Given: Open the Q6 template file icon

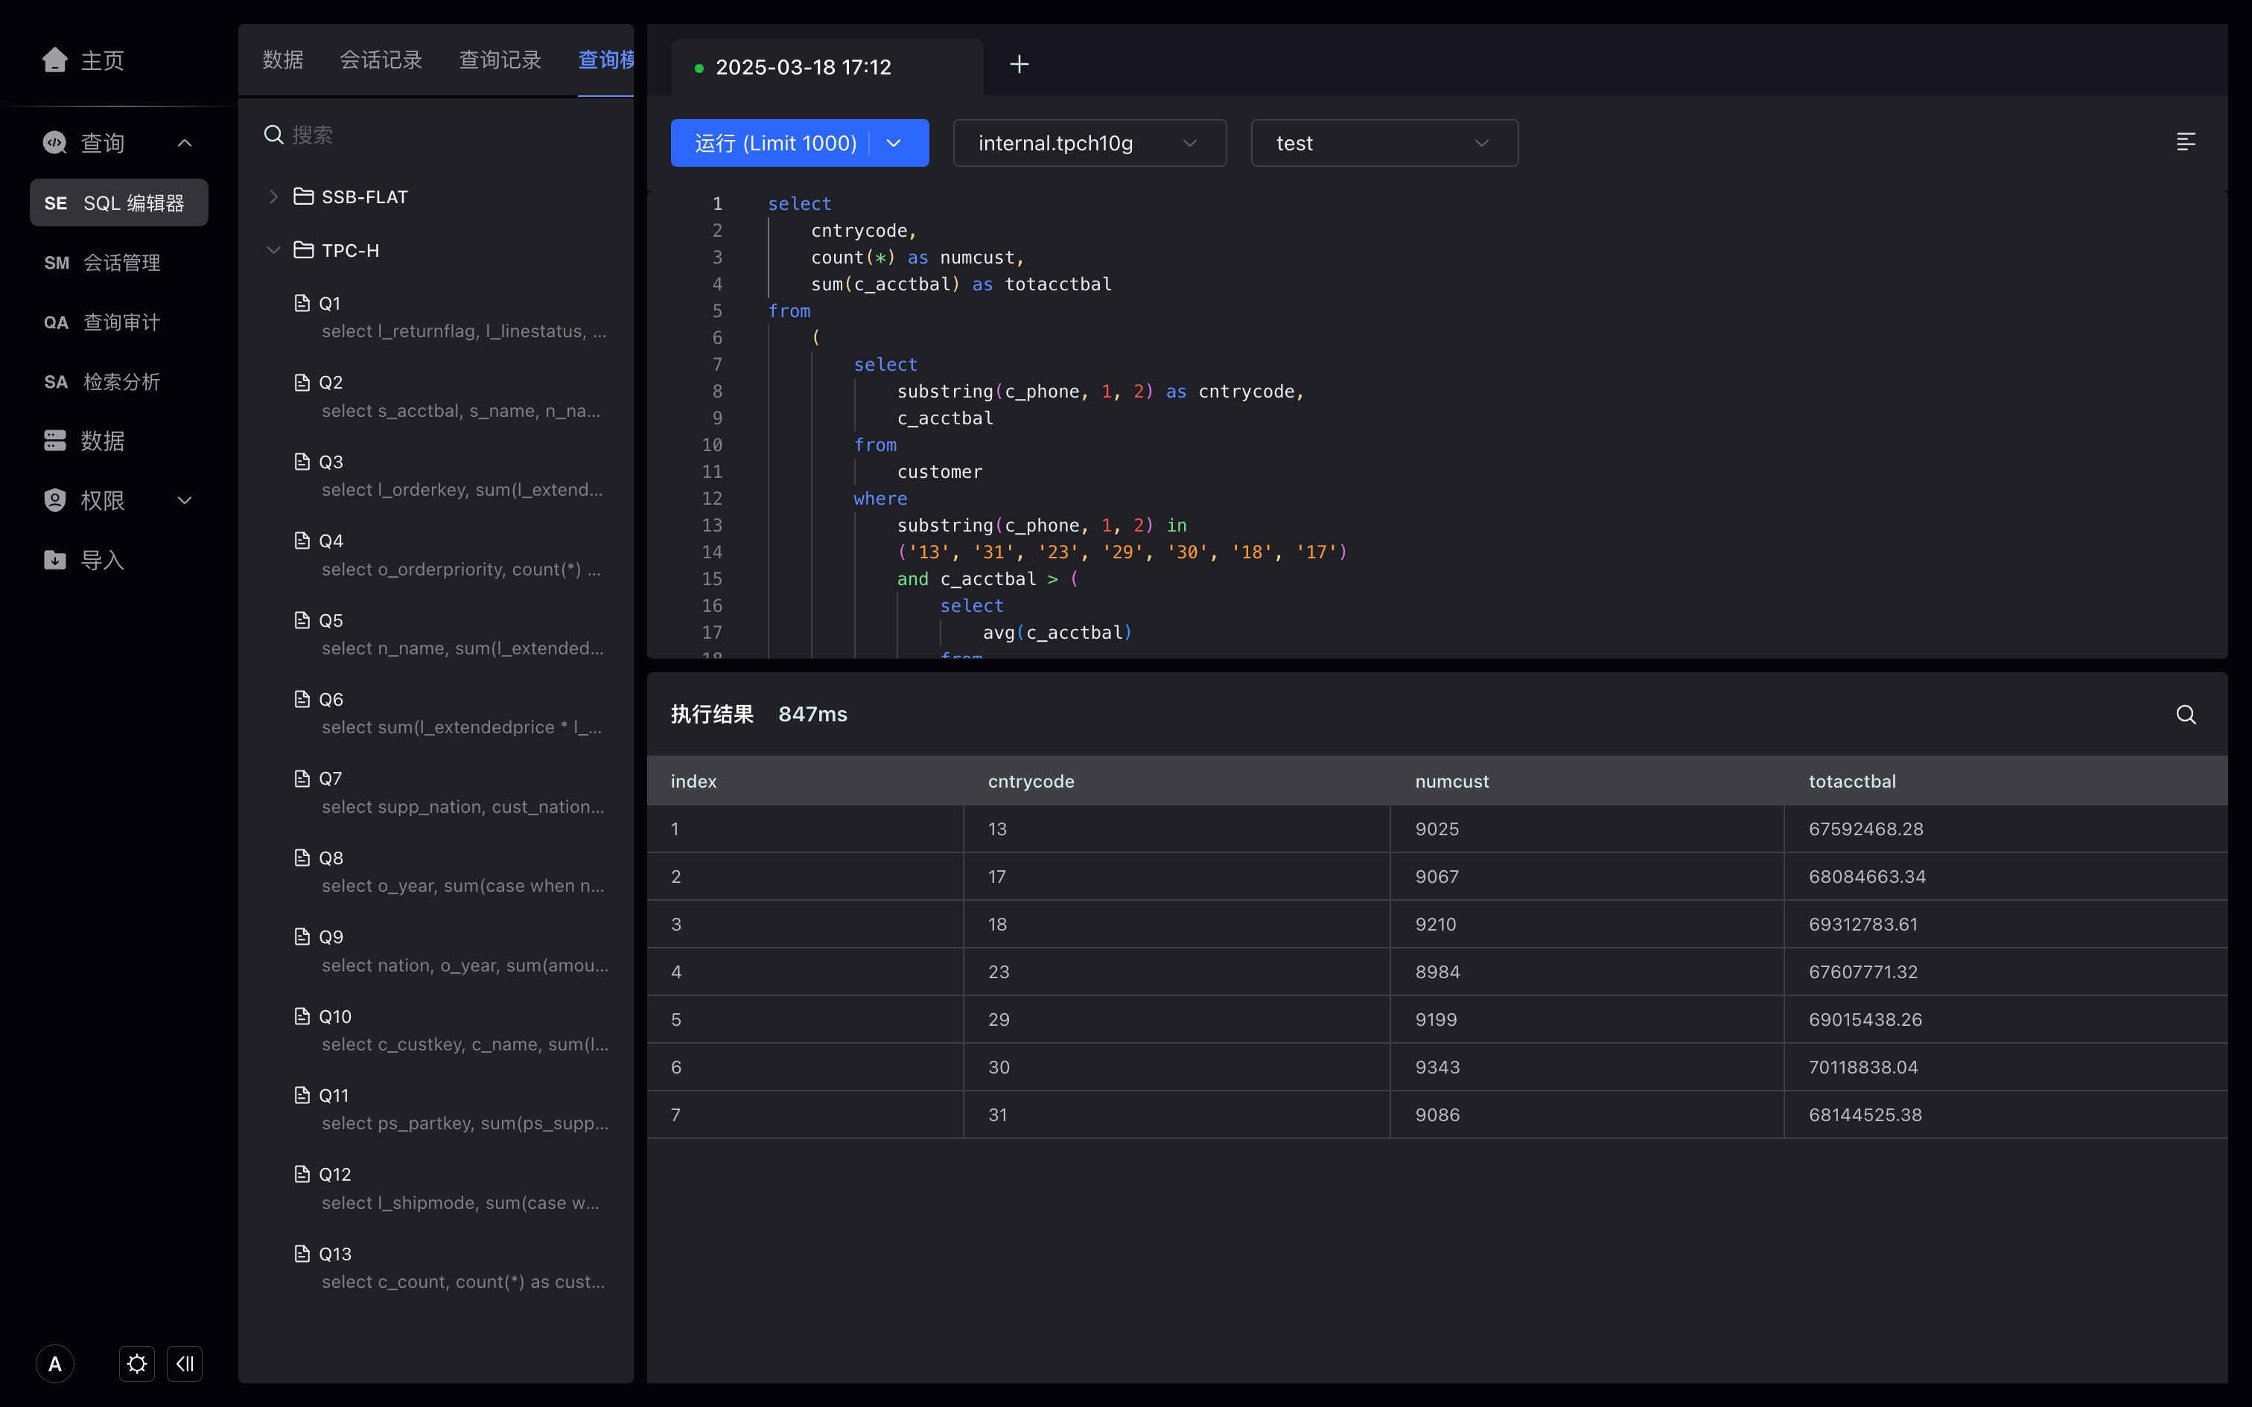Looking at the screenshot, I should pos(302,699).
